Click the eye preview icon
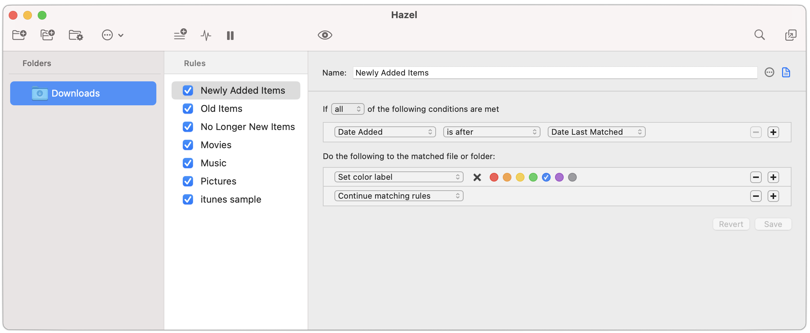810x333 pixels. (325, 35)
